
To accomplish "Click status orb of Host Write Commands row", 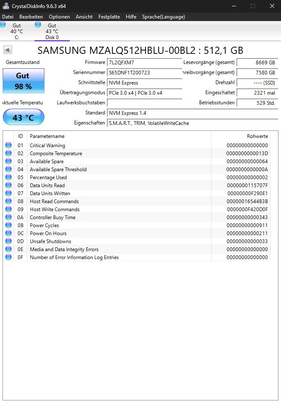I will point(8,209).
